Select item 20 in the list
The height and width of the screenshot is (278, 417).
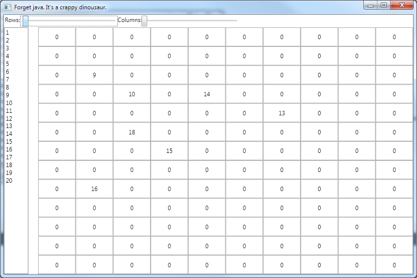(16, 180)
